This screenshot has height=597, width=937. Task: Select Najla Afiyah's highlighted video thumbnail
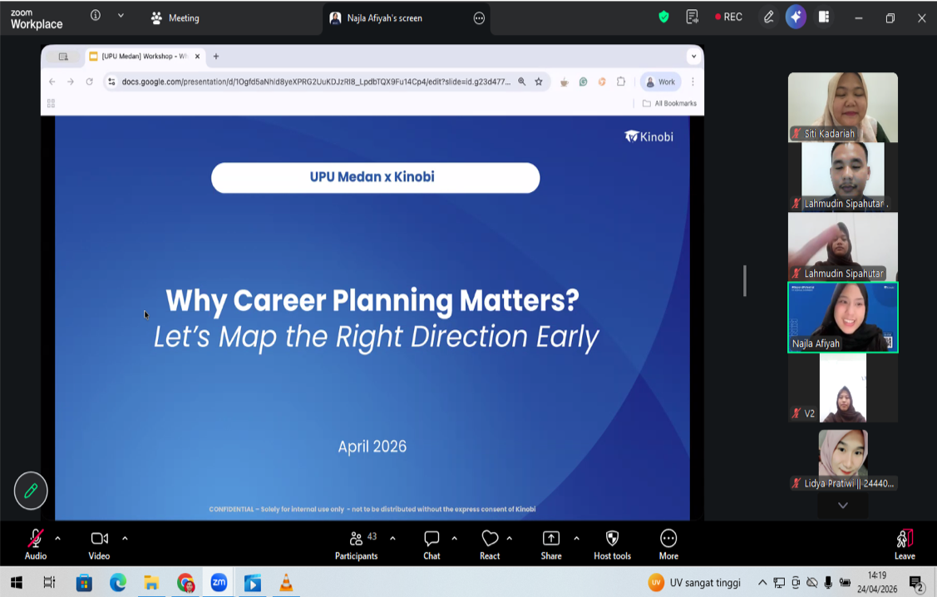click(842, 318)
